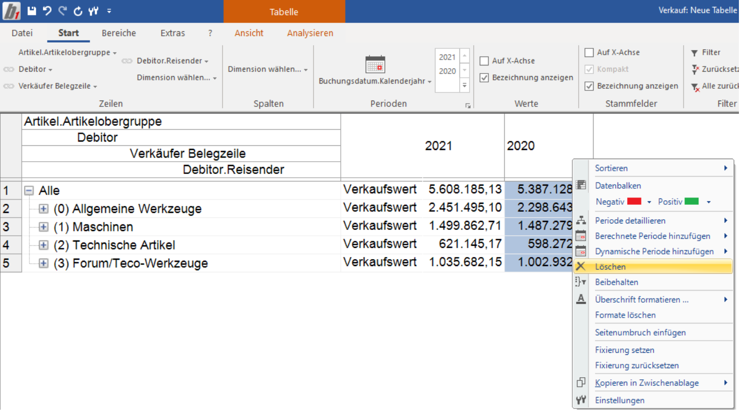Viewport: 740px width, 415px height.
Task: Pick the green Positiv color swatch
Action: pyautogui.click(x=692, y=202)
